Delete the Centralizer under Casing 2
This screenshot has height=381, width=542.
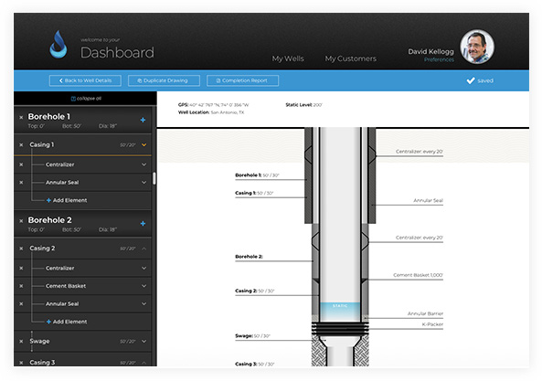pyautogui.click(x=21, y=268)
